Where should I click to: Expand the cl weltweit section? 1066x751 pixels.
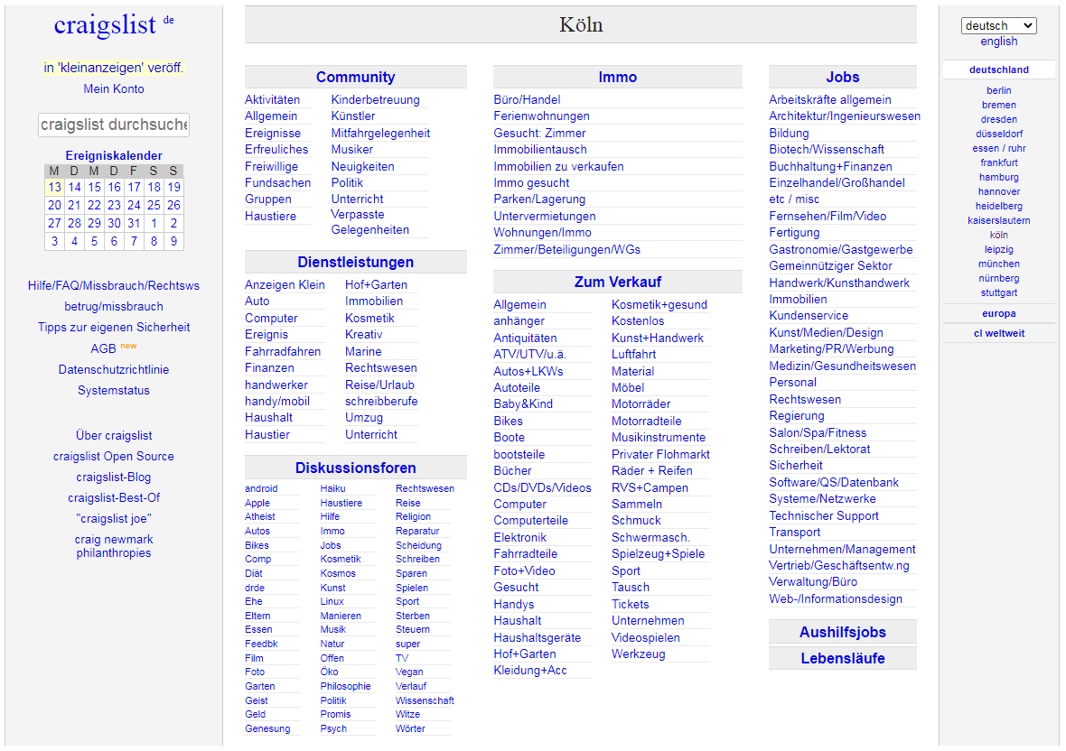(x=998, y=333)
